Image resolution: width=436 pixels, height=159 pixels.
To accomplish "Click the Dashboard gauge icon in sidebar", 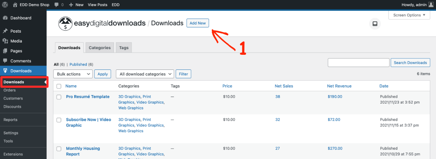I will pyautogui.click(x=5, y=18).
